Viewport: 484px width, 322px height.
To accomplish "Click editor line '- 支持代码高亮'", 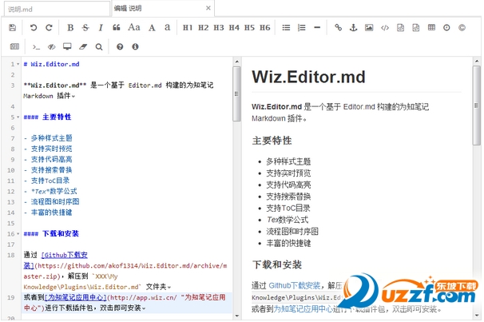I will pos(48,159).
